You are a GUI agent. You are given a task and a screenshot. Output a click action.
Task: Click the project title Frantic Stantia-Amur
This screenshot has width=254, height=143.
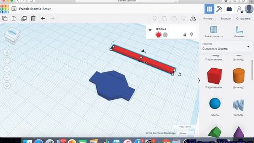coord(35,9)
